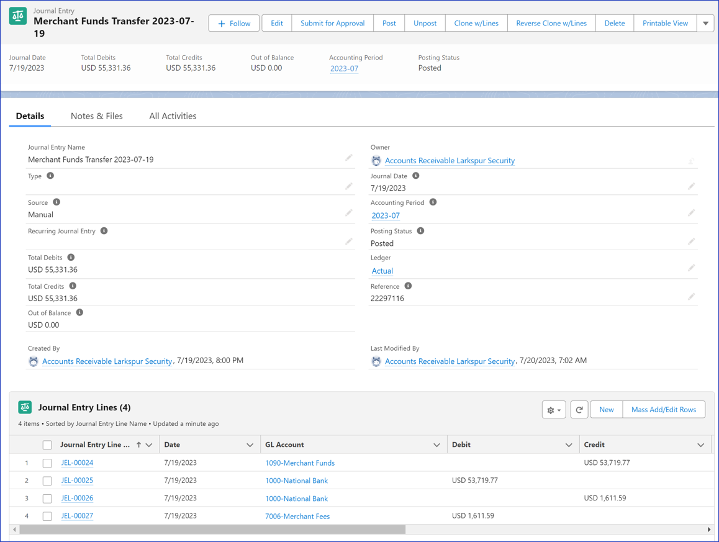Click the Journal Entry scales icon in header
The image size is (719, 542).
(18, 17)
